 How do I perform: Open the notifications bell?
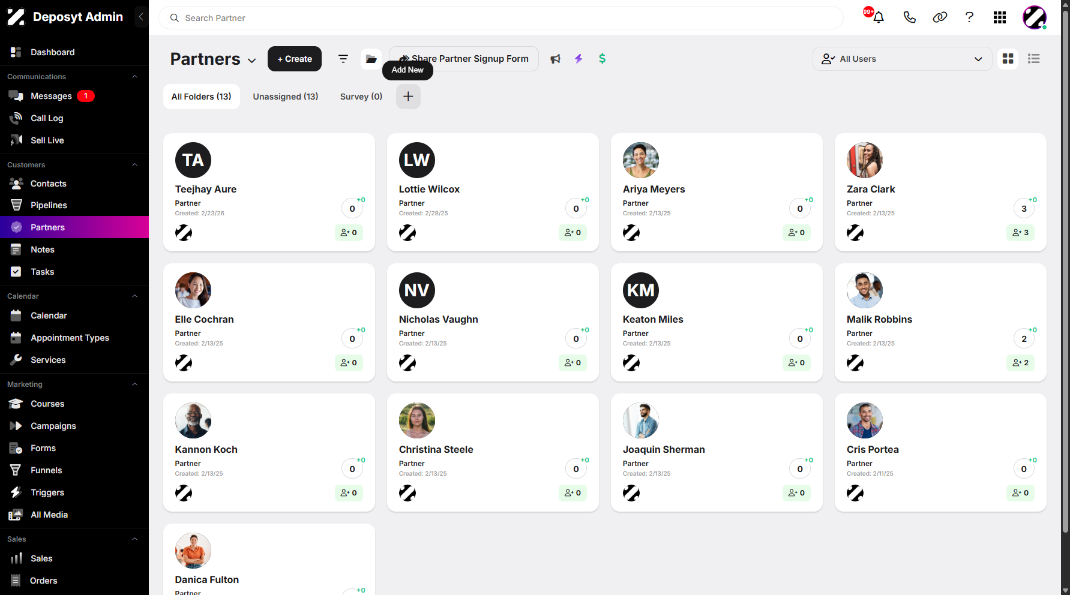point(878,17)
